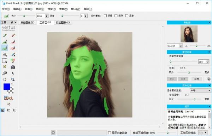Click the green brush icon in options bar
The image size is (212, 136).
click(x=6, y=16)
